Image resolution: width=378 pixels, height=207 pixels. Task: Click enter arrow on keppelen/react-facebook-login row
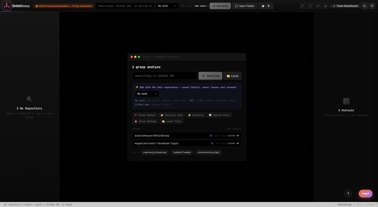[238, 143]
